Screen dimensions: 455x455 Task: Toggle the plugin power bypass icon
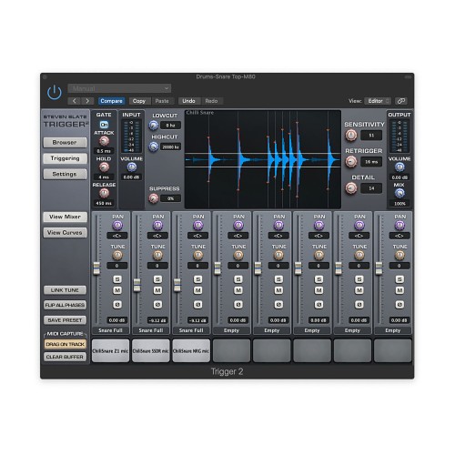(55, 92)
